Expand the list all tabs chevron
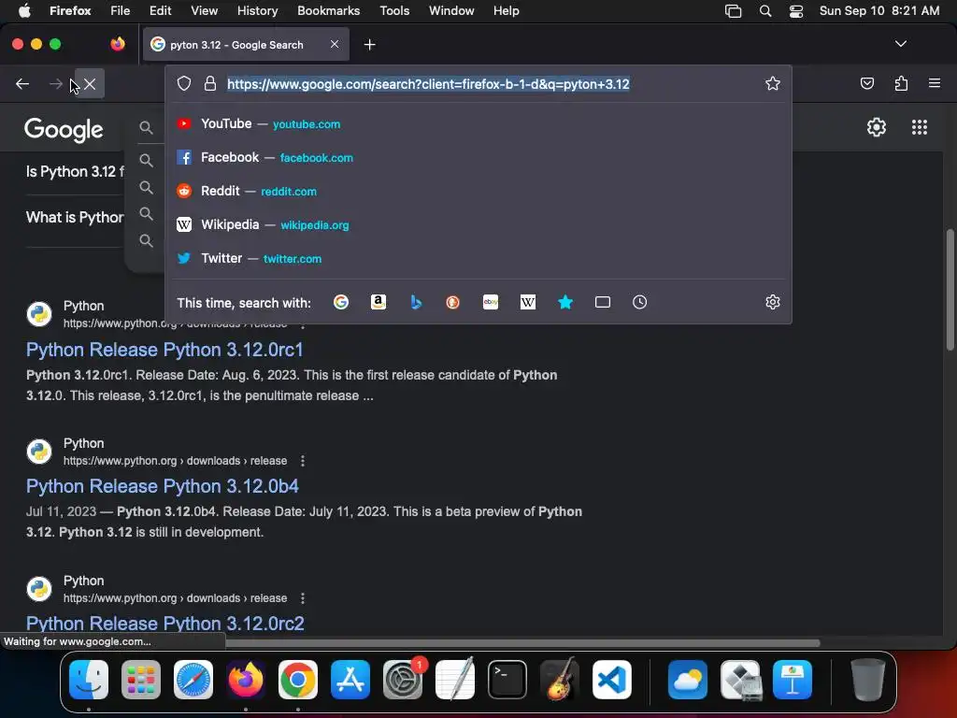The width and height of the screenshot is (957, 718). point(900,44)
